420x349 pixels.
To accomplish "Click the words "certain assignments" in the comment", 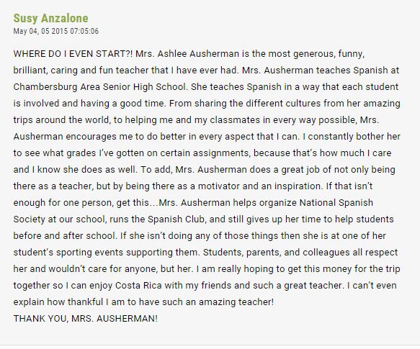I will [205, 153].
